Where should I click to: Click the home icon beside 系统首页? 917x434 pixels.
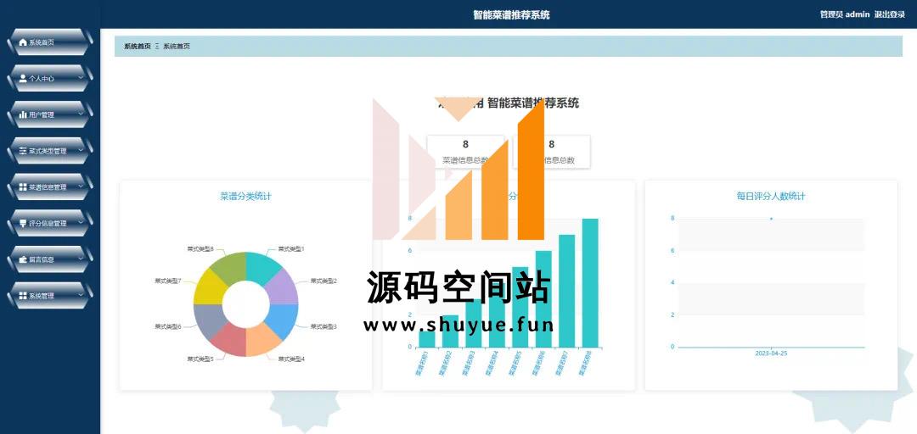[x=23, y=42]
